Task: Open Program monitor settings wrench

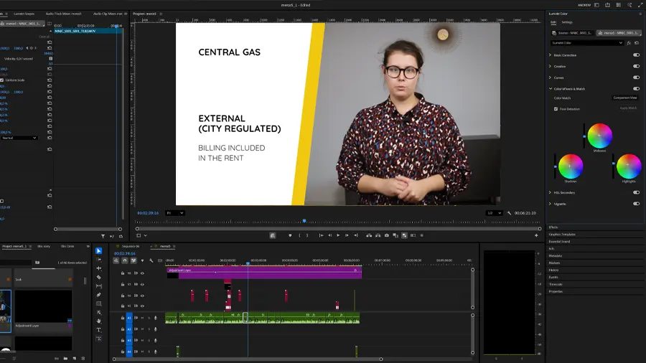Action: pos(509,213)
